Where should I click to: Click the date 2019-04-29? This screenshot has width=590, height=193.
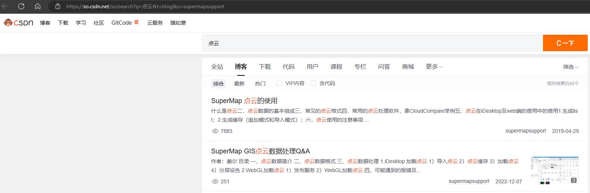click(565, 131)
